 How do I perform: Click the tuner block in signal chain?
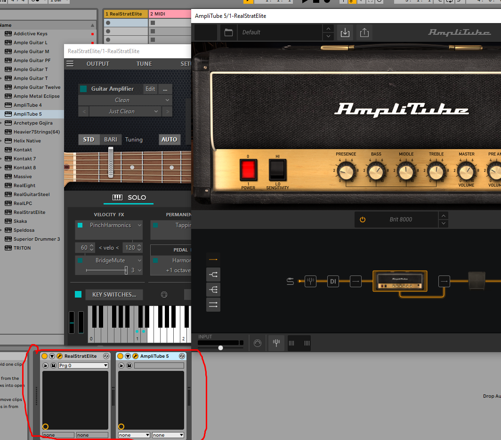point(310,281)
